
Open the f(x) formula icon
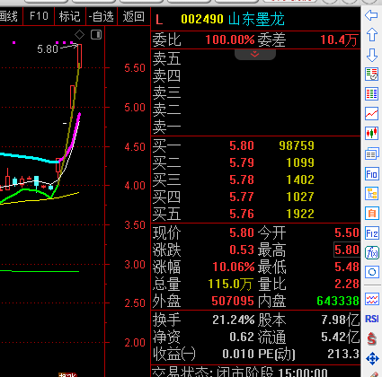(371, 253)
